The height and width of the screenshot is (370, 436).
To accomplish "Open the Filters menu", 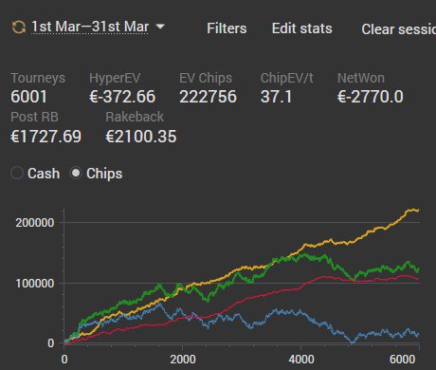I will [227, 28].
